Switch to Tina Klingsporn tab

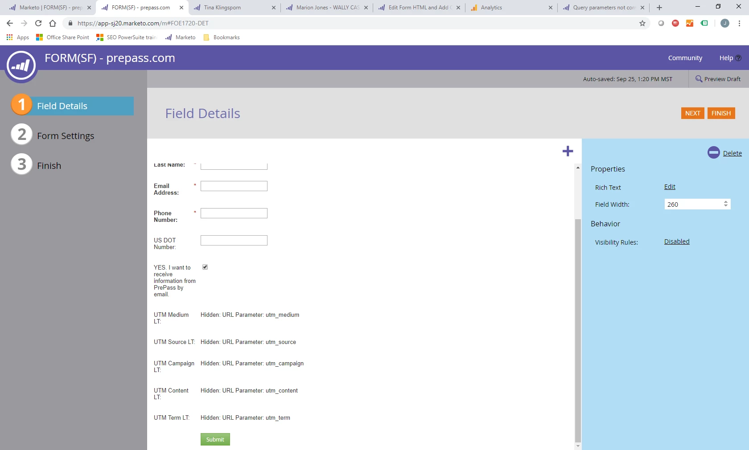[x=234, y=8]
